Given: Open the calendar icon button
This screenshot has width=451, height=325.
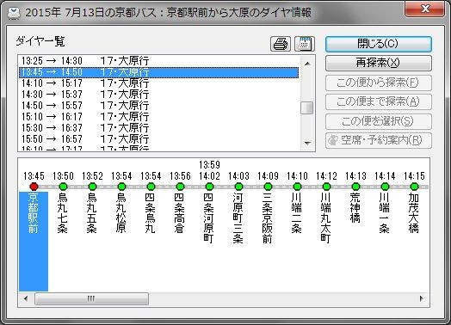Looking at the screenshot, I should click(305, 44).
